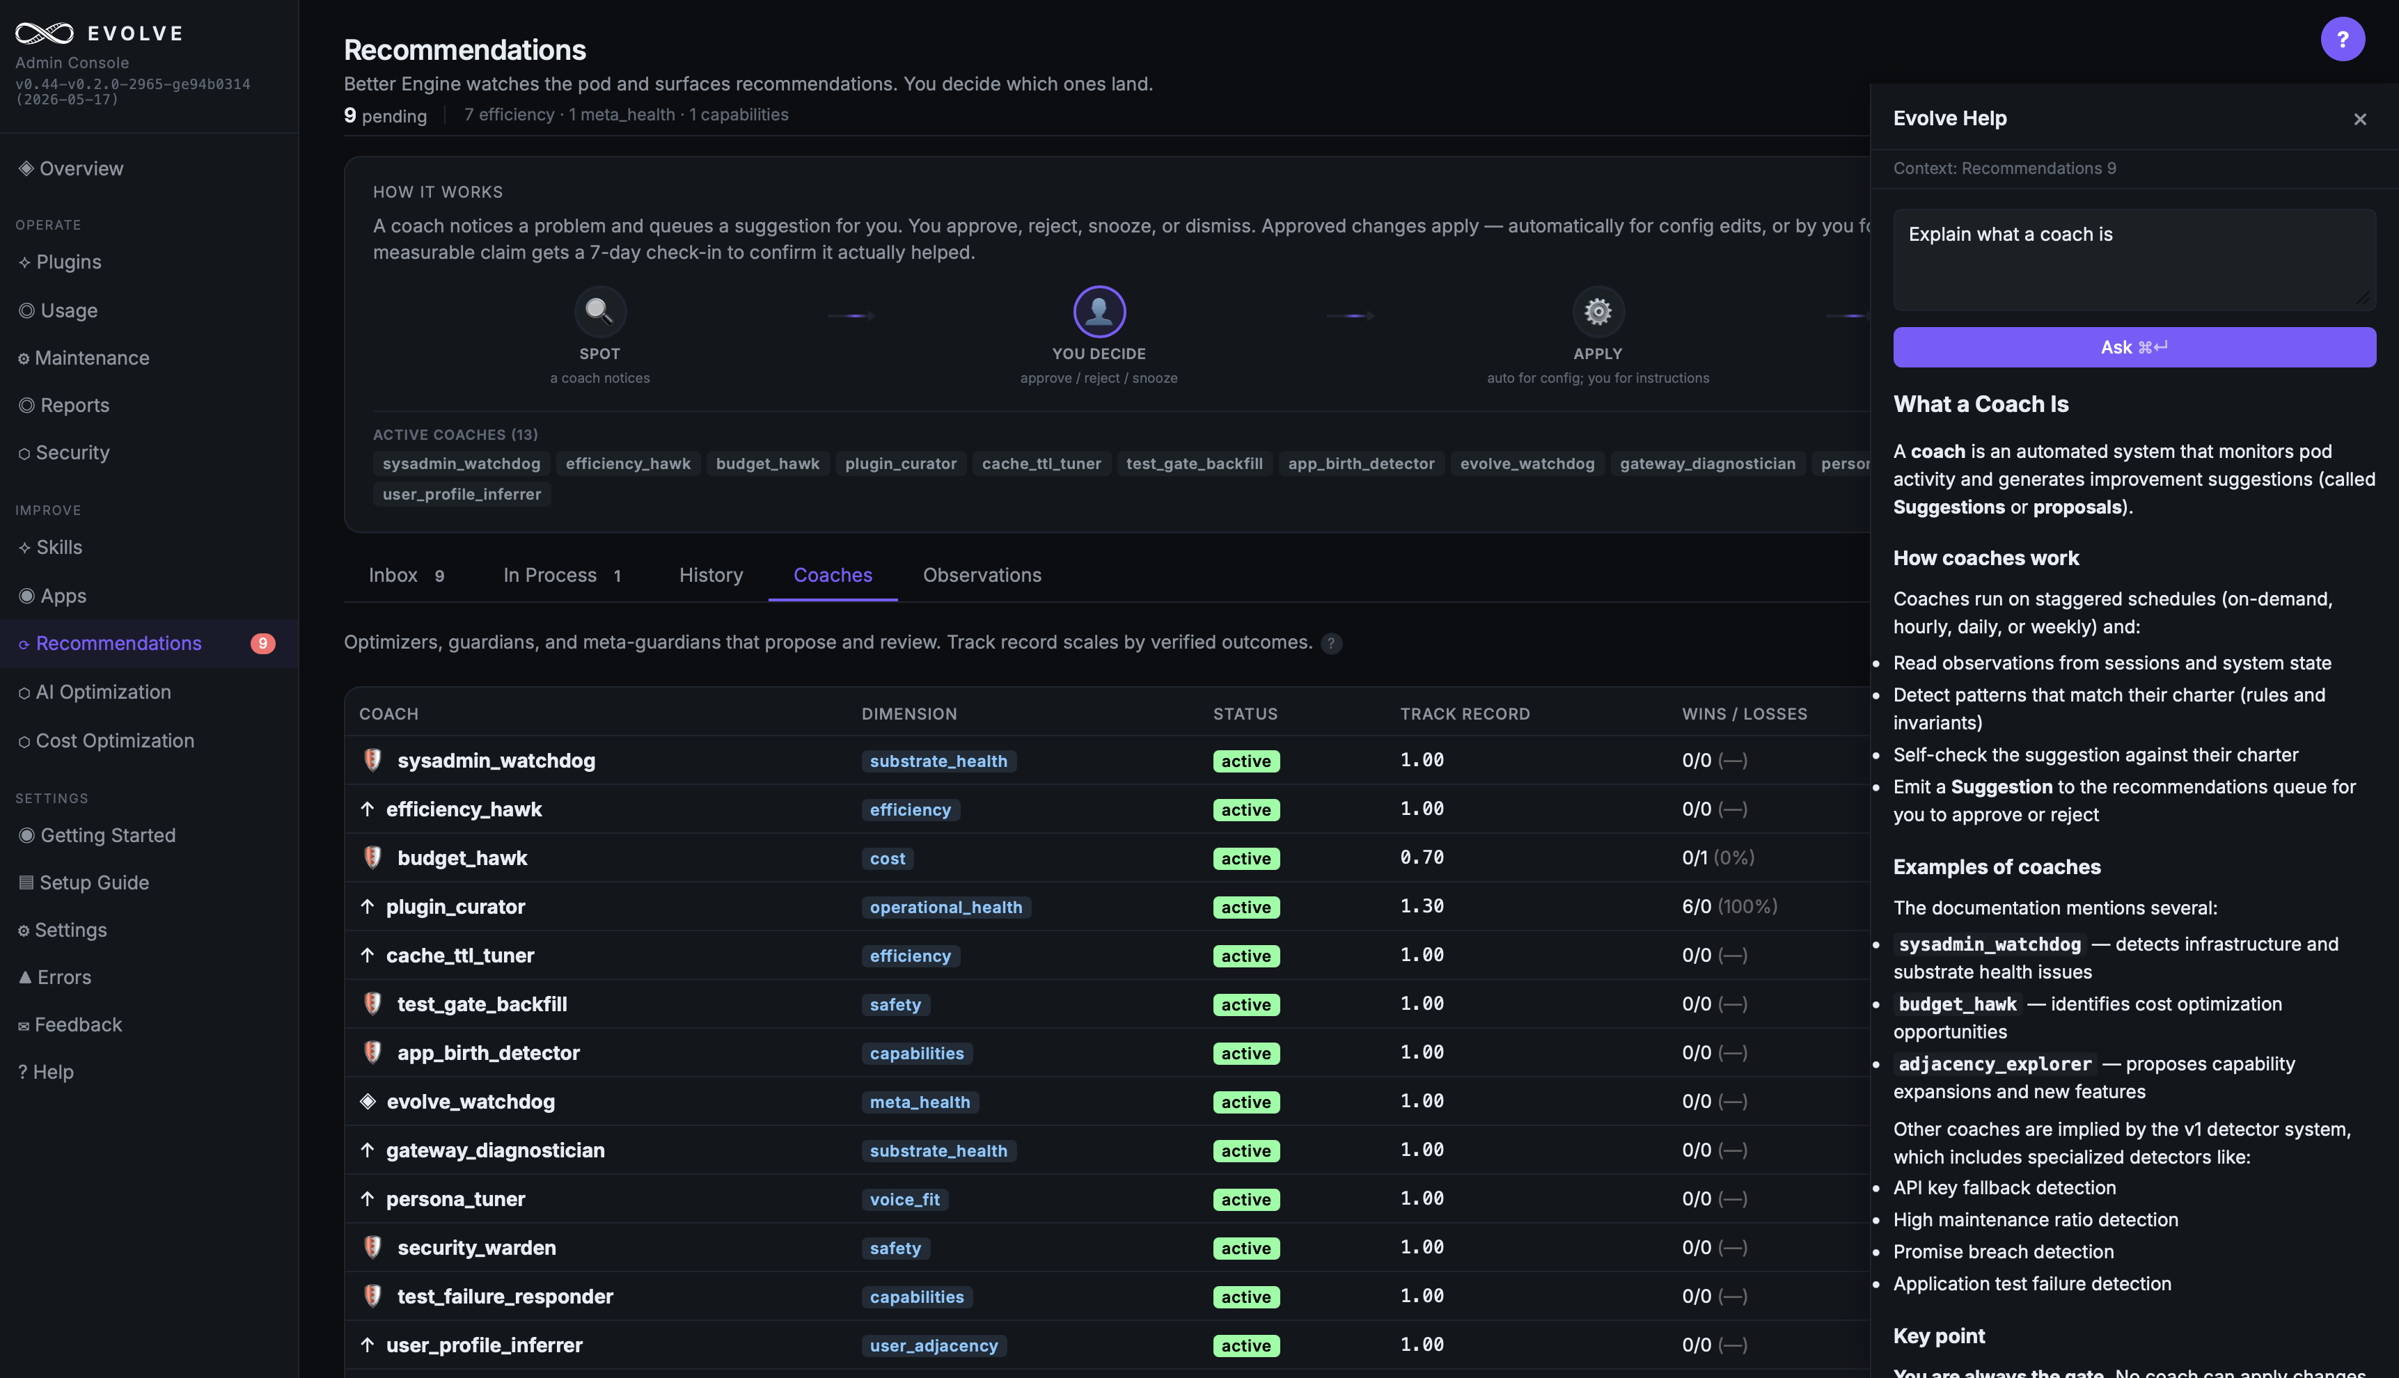Click the Ask button in Evolve Help
The height and width of the screenshot is (1378, 2399).
tap(2134, 347)
